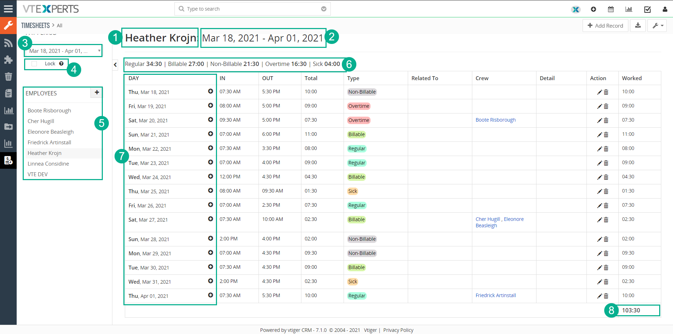The height and width of the screenshot is (334, 673).
Task: Open the wrench settings dropdown
Action: click(657, 26)
